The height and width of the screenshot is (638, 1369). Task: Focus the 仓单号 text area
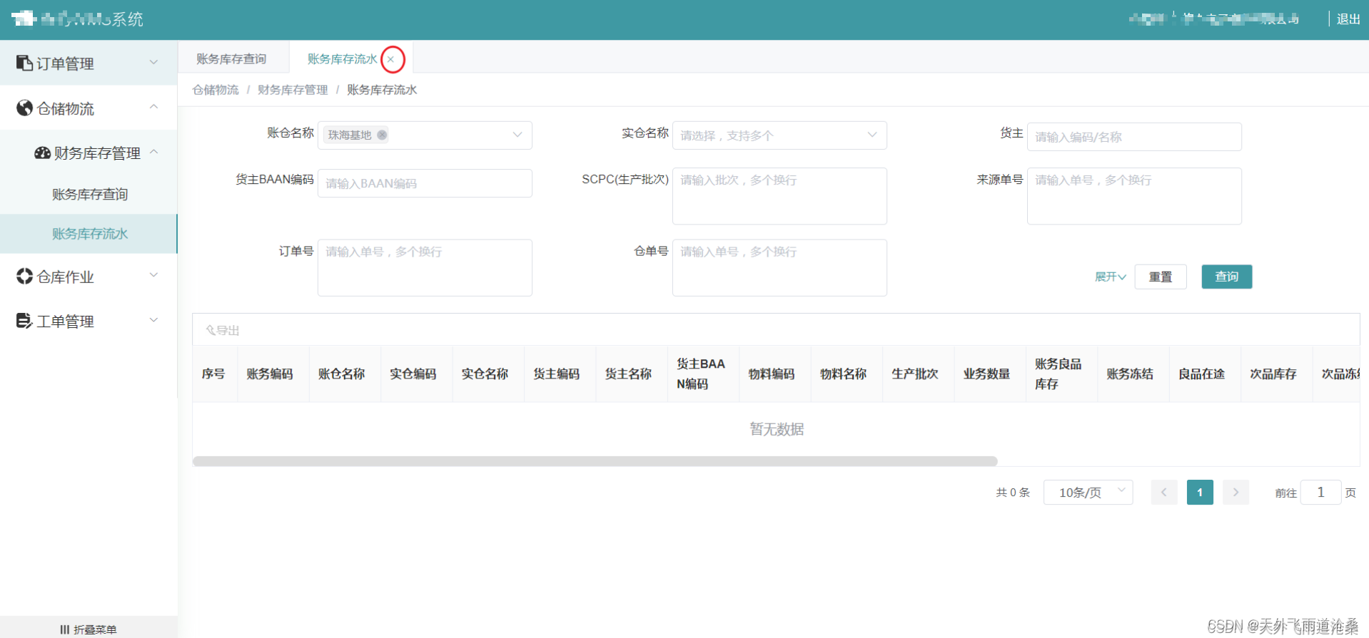pos(779,267)
